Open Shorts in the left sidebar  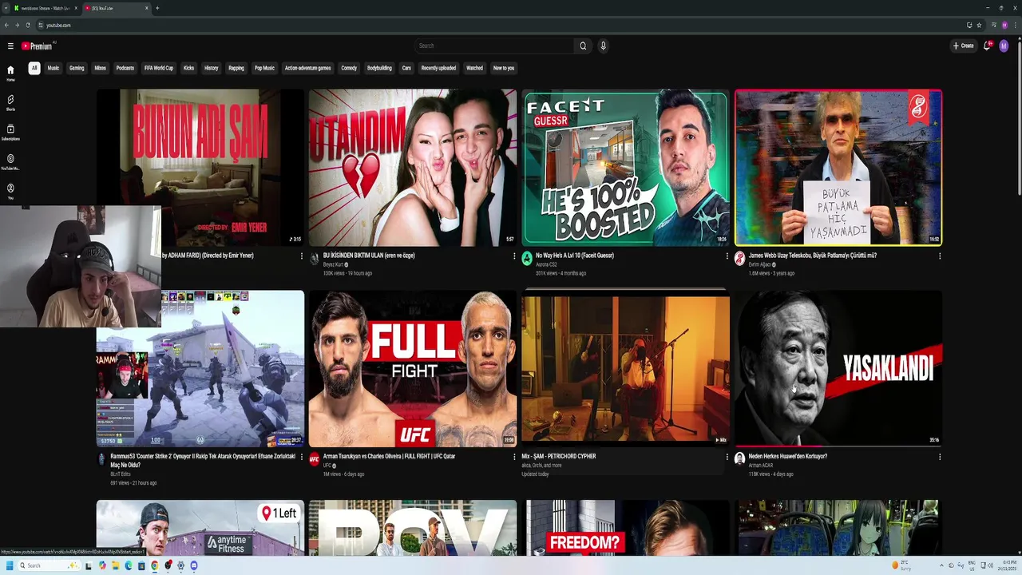[x=10, y=102]
